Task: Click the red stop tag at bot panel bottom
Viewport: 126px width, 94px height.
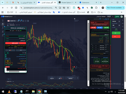Action: click(8, 67)
